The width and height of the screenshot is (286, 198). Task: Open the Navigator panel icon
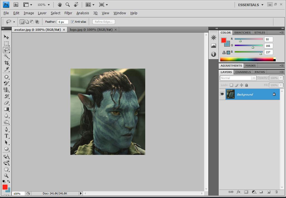[213, 38]
